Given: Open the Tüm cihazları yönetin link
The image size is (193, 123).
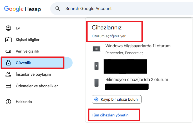Looking at the screenshot, I should (110, 115).
